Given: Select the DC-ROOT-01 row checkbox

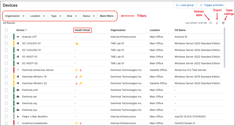Looking at the screenshot, I should (x=6, y=57).
